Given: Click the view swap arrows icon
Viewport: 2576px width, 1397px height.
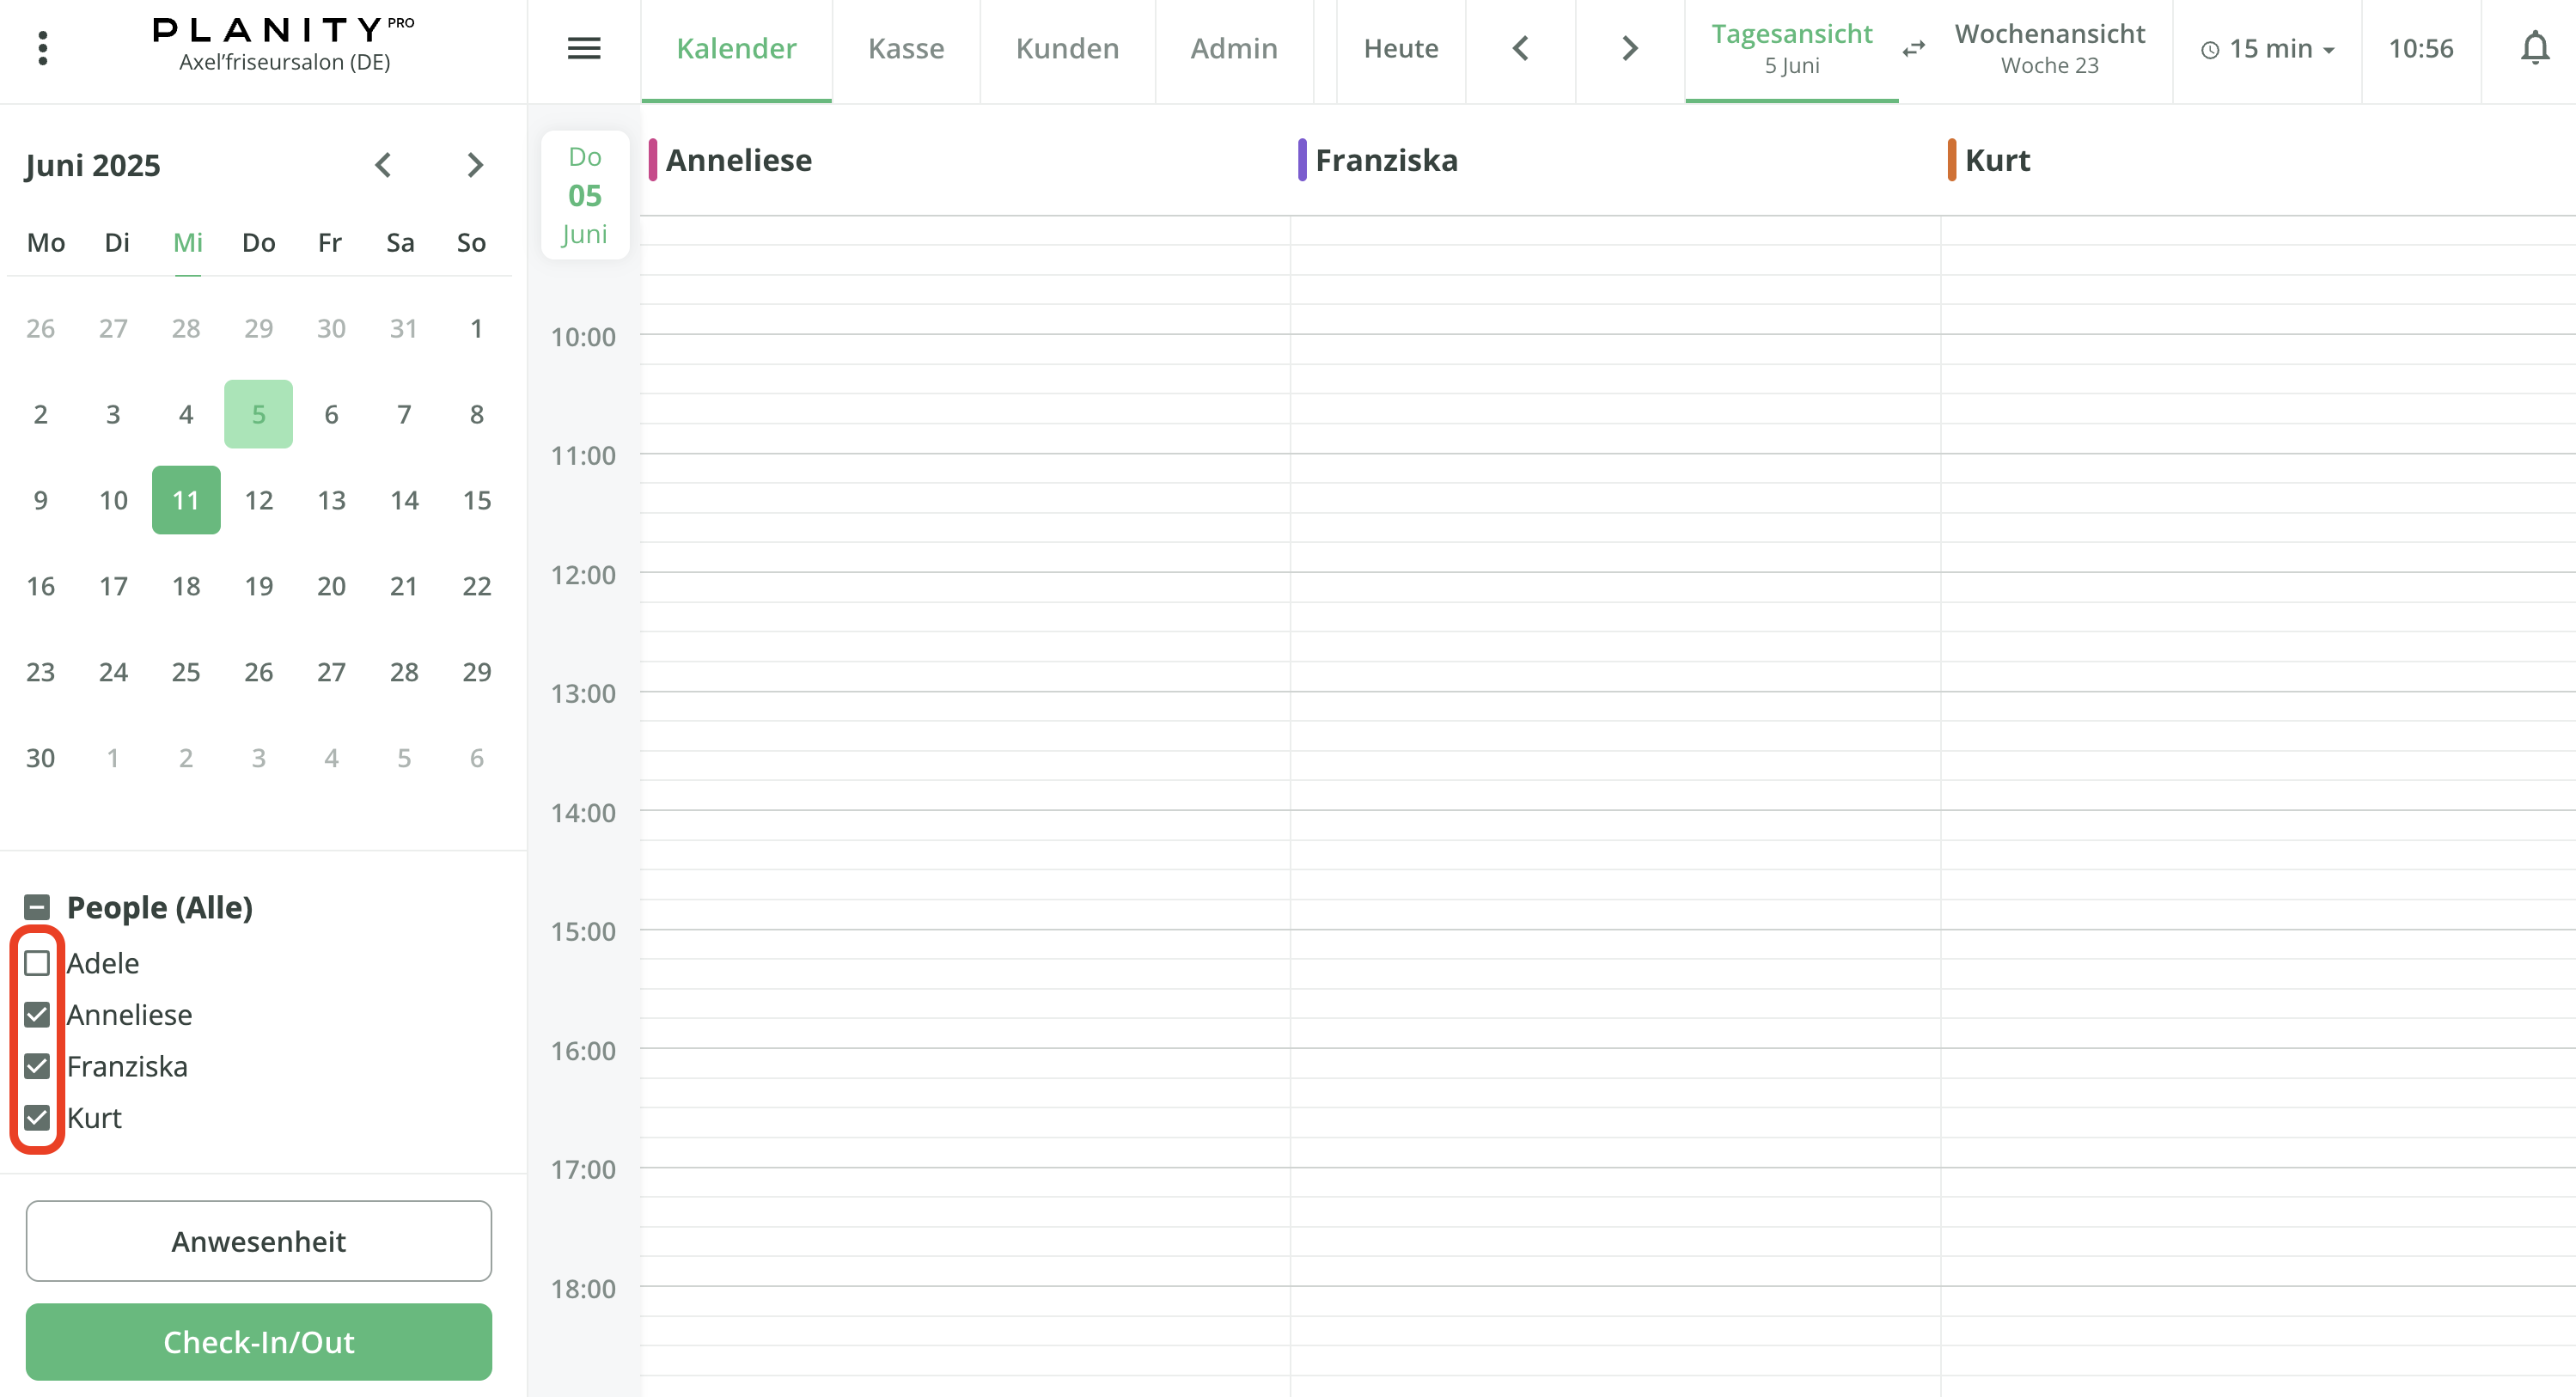Looking at the screenshot, I should (1913, 49).
